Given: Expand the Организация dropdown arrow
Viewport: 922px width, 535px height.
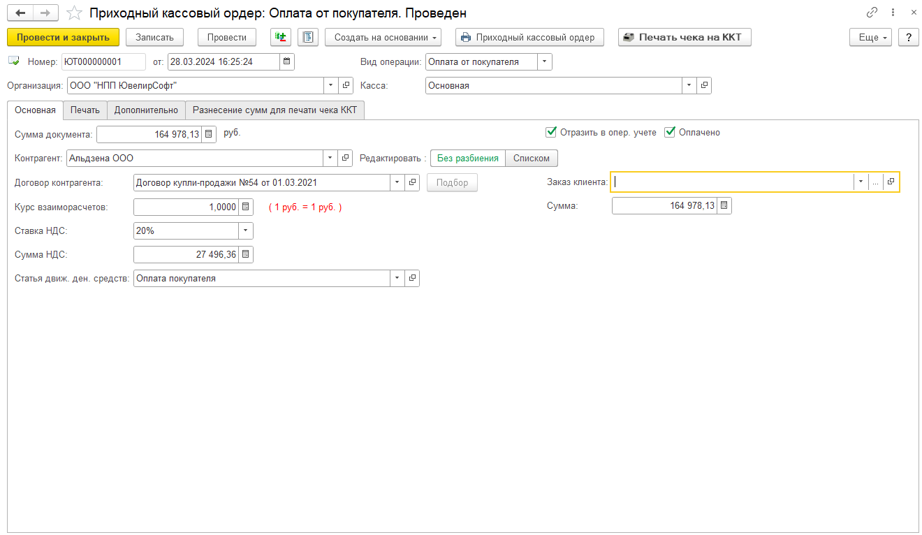Looking at the screenshot, I should click(x=331, y=85).
